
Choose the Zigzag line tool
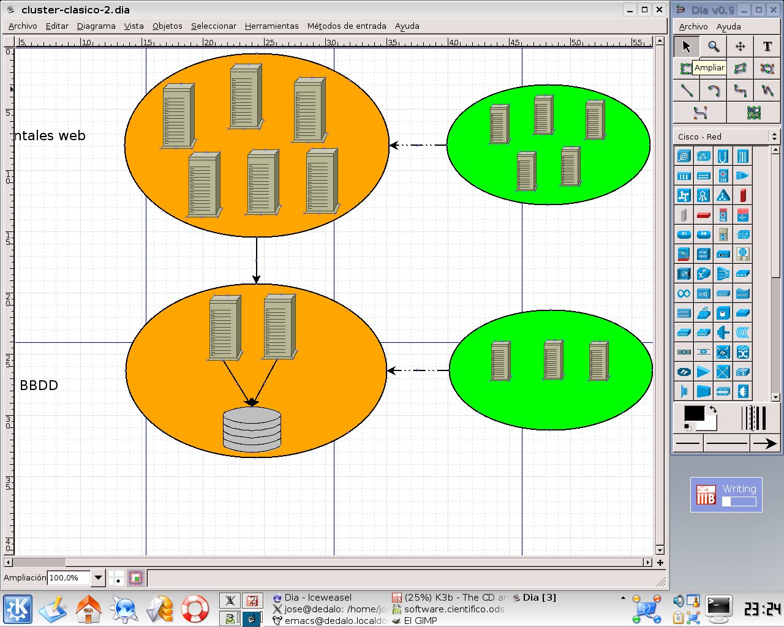click(740, 91)
